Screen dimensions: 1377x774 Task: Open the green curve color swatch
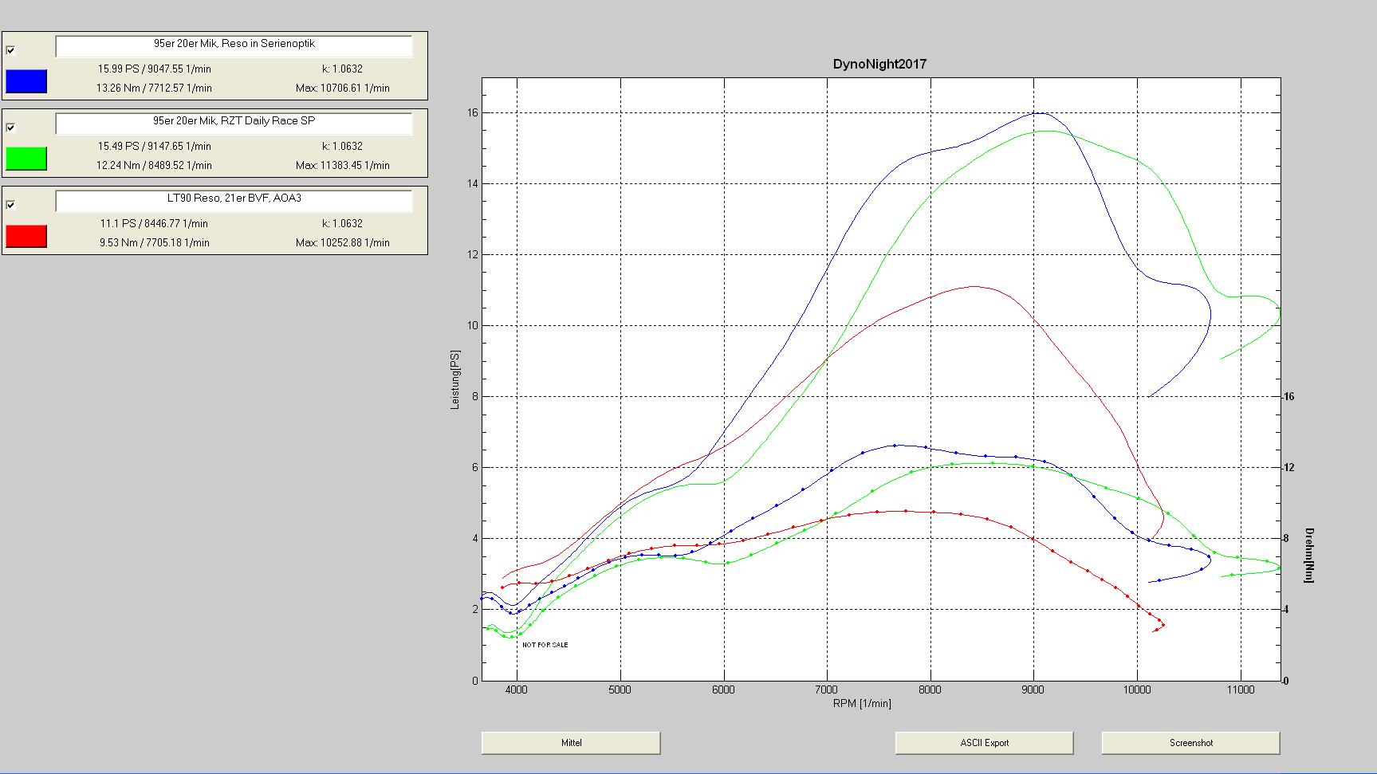coord(26,159)
